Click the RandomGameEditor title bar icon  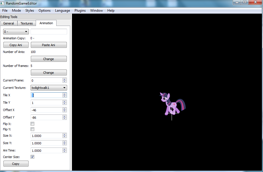(x=2, y=3)
